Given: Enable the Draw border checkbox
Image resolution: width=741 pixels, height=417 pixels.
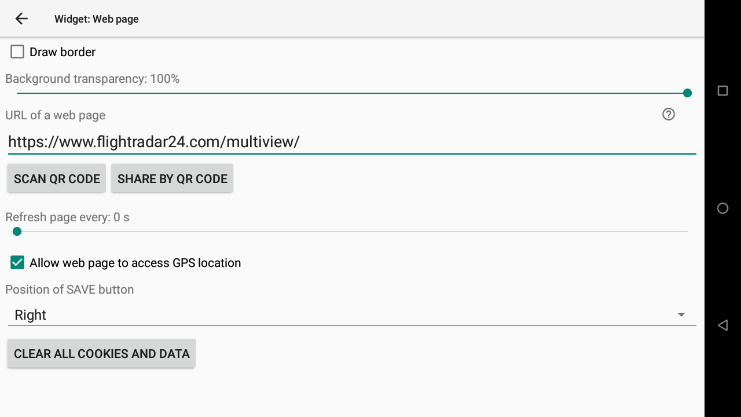Looking at the screenshot, I should coord(17,52).
